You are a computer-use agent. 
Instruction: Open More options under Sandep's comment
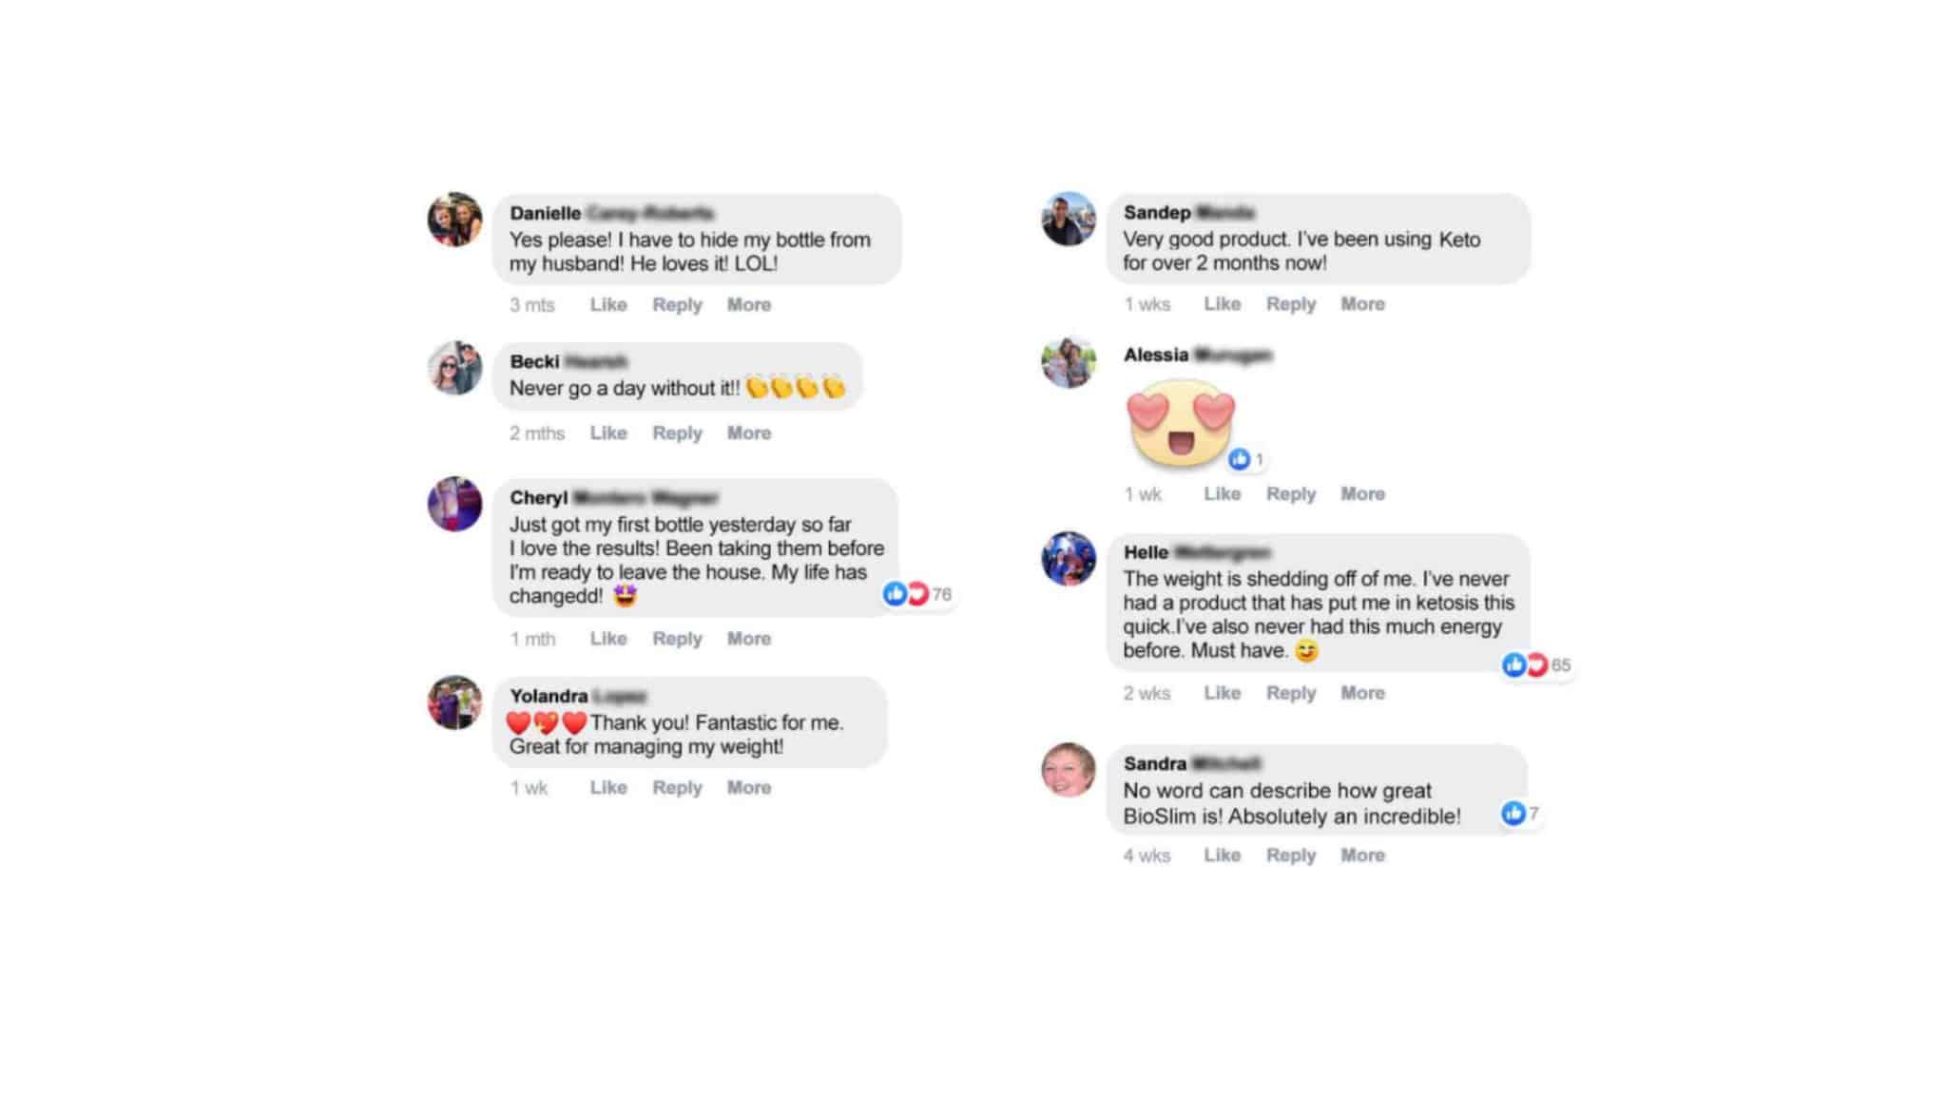[x=1362, y=303]
